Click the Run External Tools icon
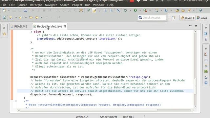 click(145, 10)
